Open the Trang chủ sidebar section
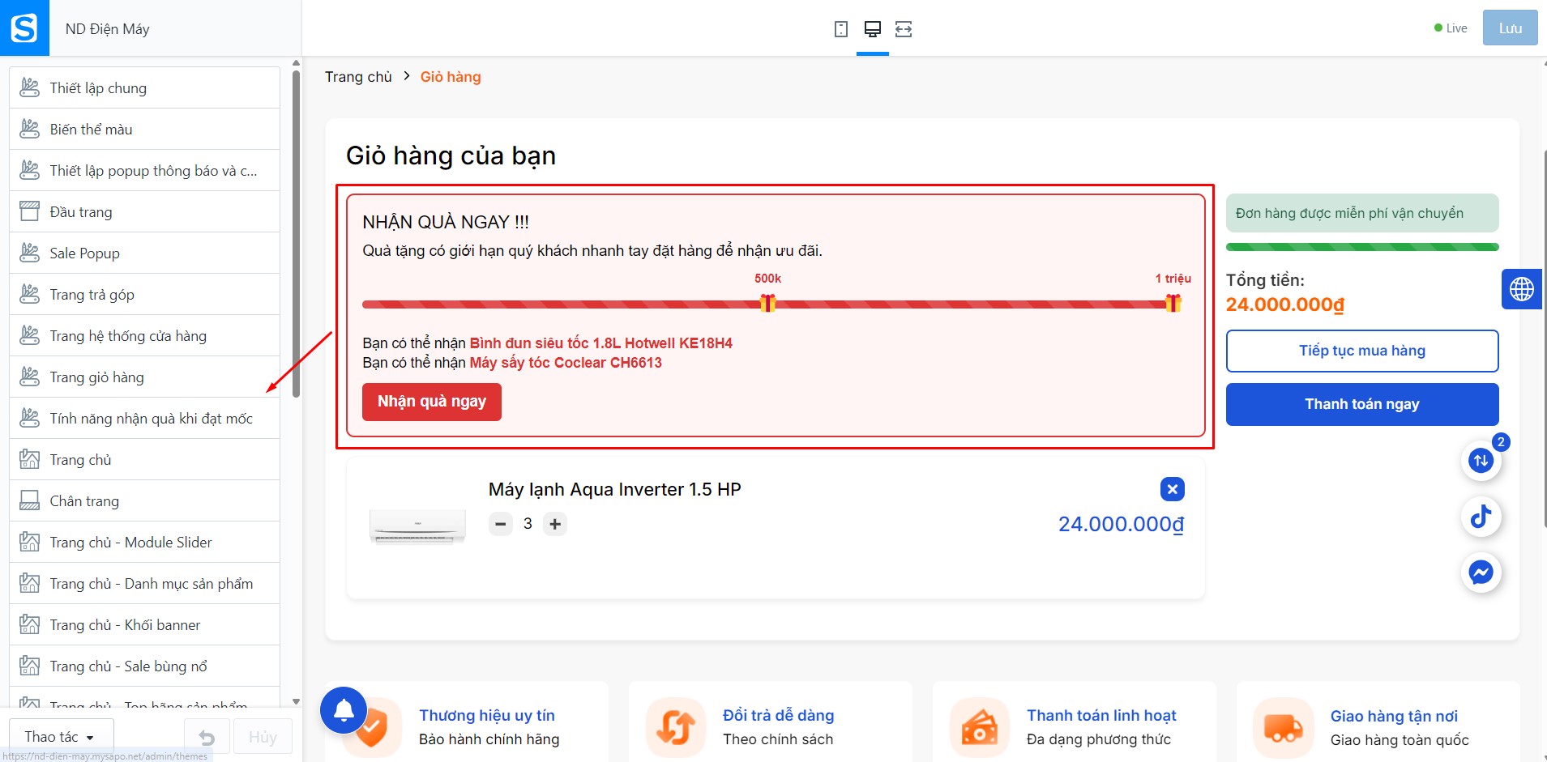This screenshot has height=762, width=1547. (145, 459)
